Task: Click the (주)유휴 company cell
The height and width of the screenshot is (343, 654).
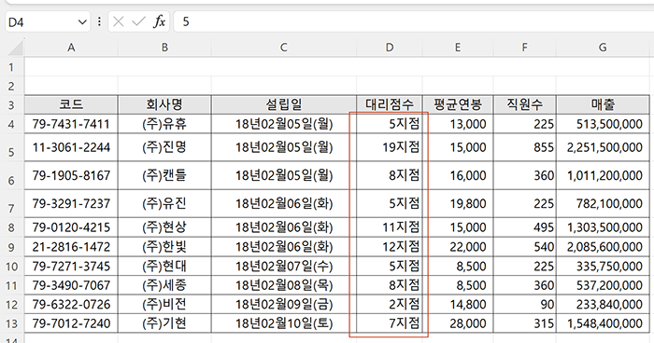Action: tap(164, 124)
